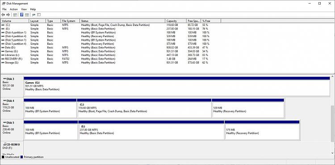Sort volumes by File System column header
Screen dimensions: 335x165
[70, 21]
